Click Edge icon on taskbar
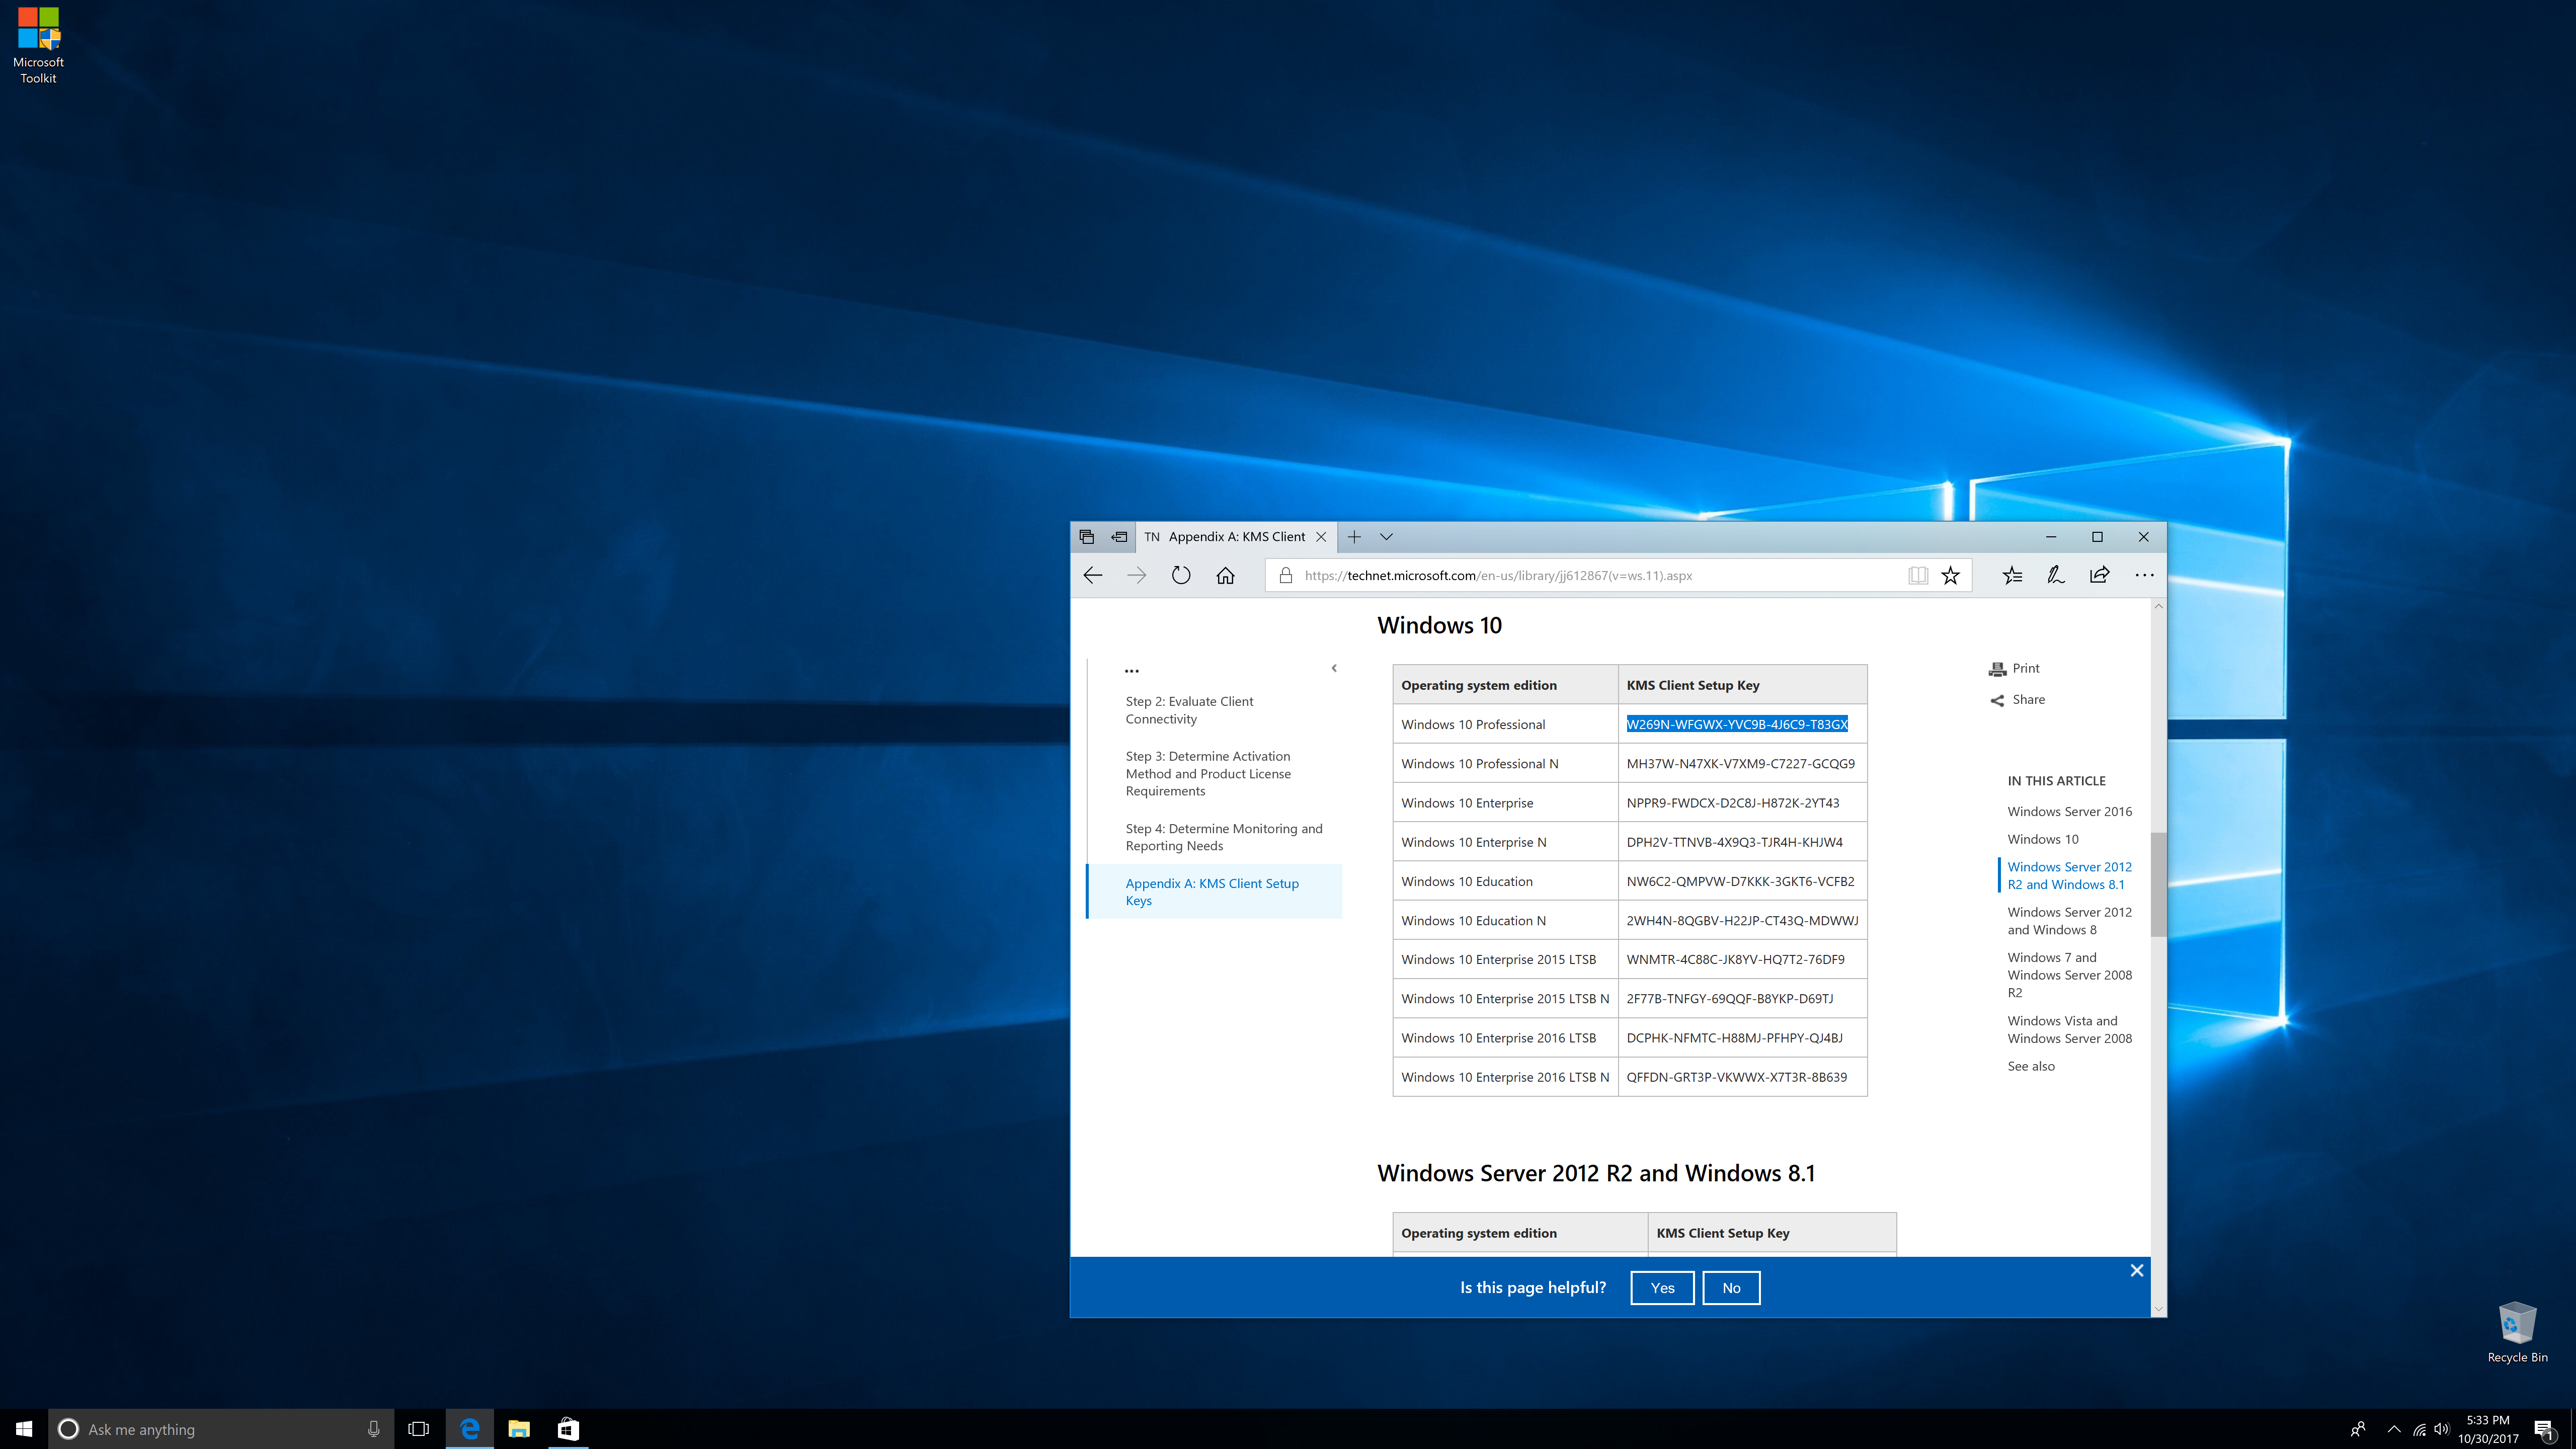Image resolution: width=2576 pixels, height=1449 pixels. coord(469,1429)
